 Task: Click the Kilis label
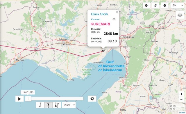point(180,57)
